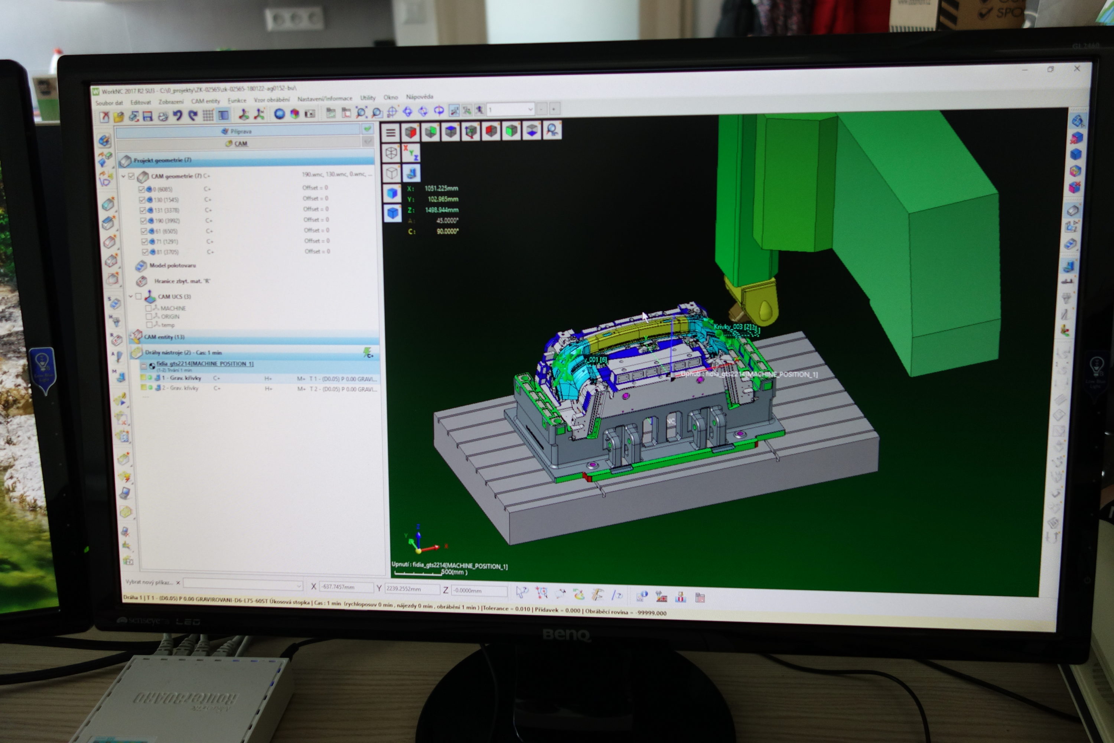This screenshot has height=743, width=1114.
Task: Collapse the CAM geometrie tree node
Action: point(124,177)
